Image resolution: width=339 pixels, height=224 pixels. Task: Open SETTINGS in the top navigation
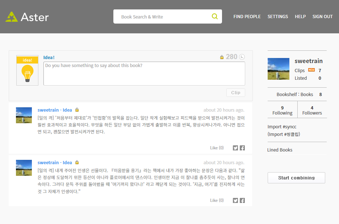pyautogui.click(x=277, y=17)
